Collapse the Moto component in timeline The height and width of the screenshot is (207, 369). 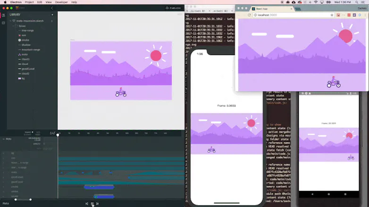coord(3,139)
